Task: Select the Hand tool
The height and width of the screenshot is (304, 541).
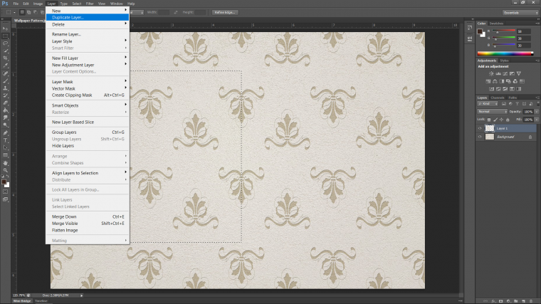Action: (5, 163)
